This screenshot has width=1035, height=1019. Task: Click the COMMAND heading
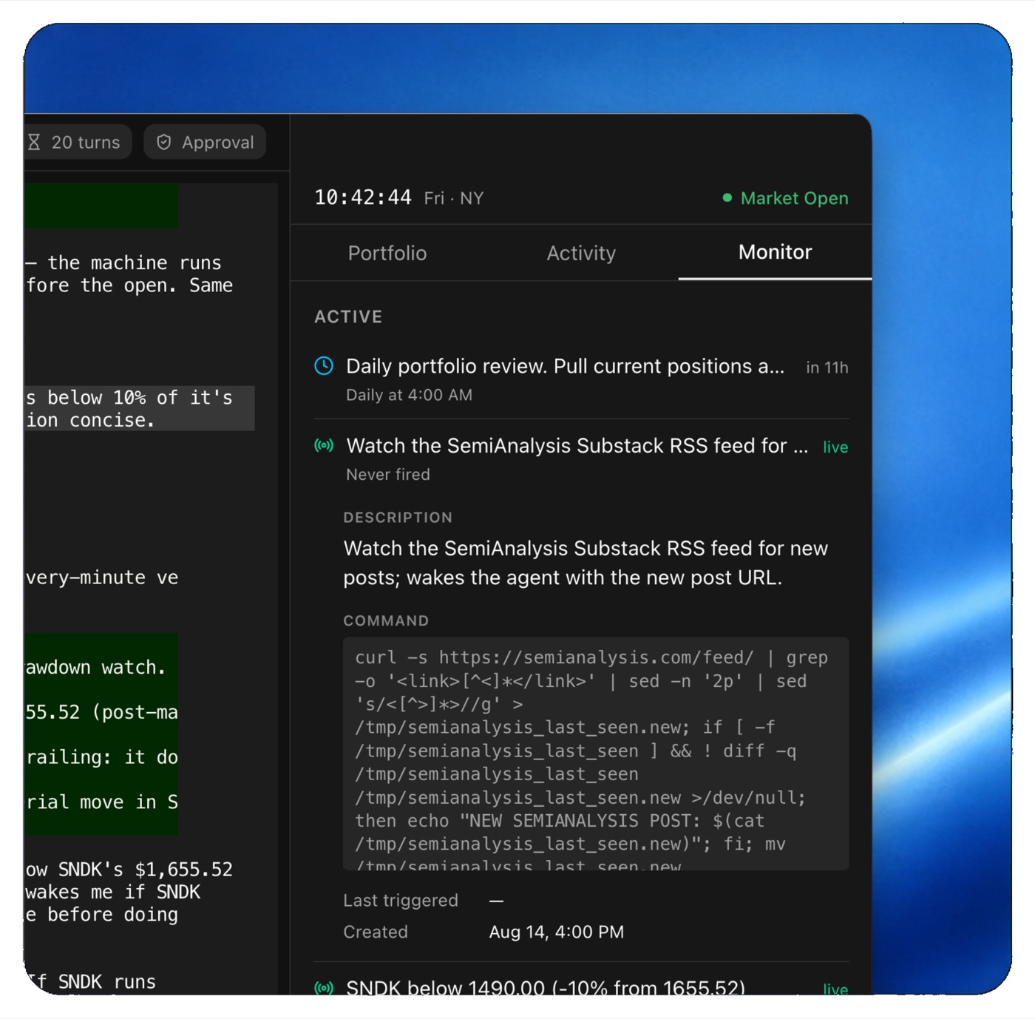[x=386, y=620]
